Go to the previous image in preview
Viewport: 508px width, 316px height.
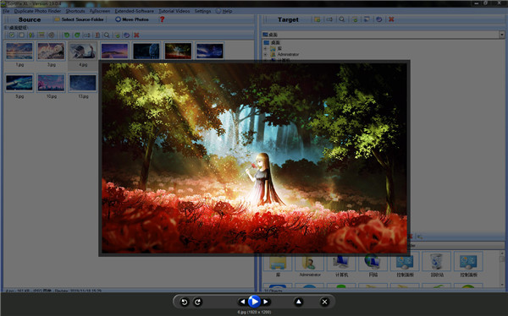(242, 302)
